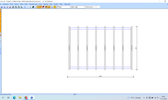Toggle the highlighted wall frame view button
This screenshot has height=100, width=168.
38,7
